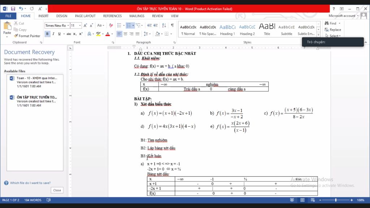The image size is (370, 208).
Task: Center align the paragraph
Action: click(125, 34)
